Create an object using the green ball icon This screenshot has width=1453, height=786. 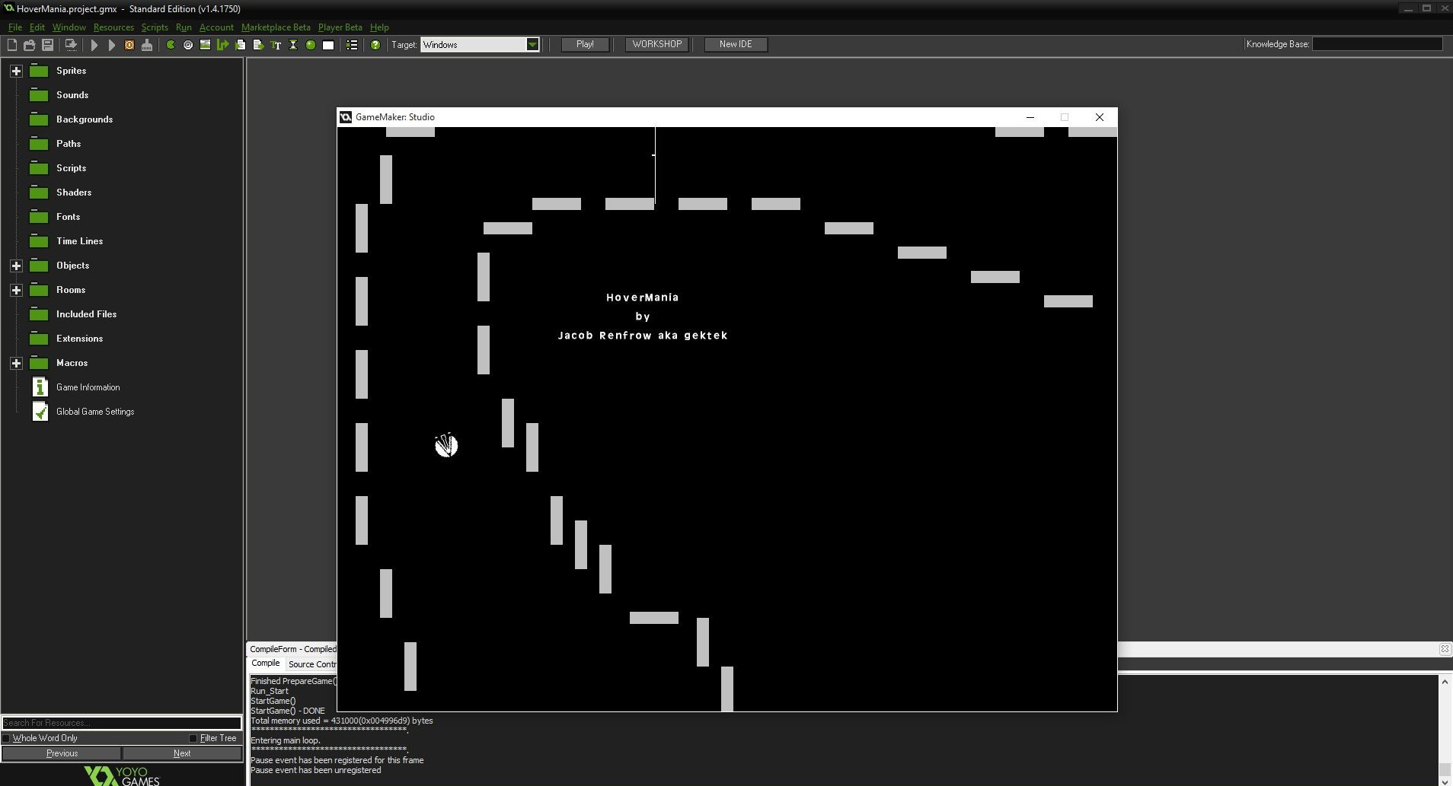coord(311,45)
